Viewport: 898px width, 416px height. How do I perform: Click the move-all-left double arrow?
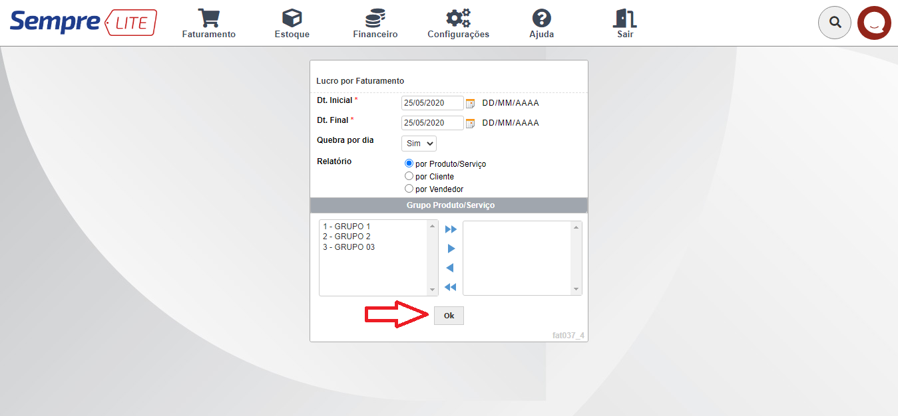click(451, 287)
